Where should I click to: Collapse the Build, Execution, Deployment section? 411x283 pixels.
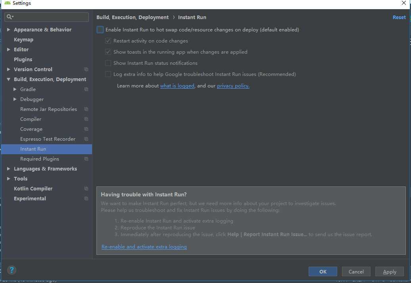tap(9, 79)
